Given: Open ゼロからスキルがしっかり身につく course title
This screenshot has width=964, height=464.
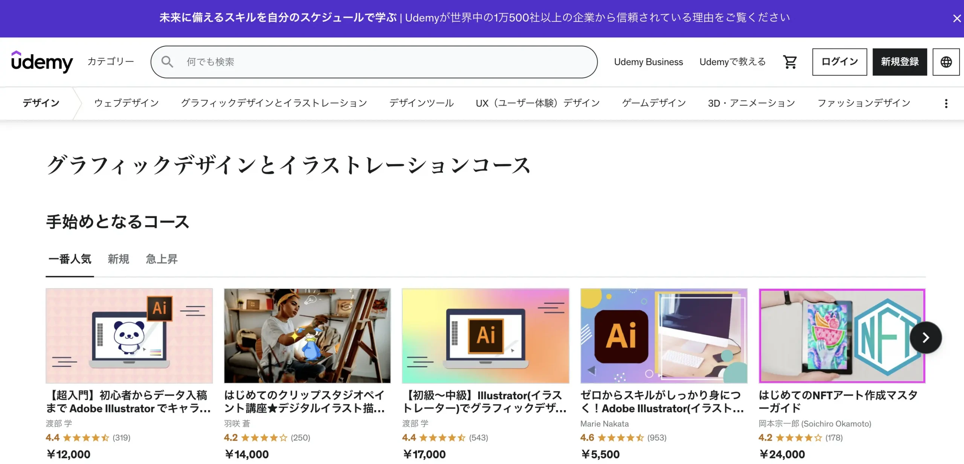Looking at the screenshot, I should 662,402.
